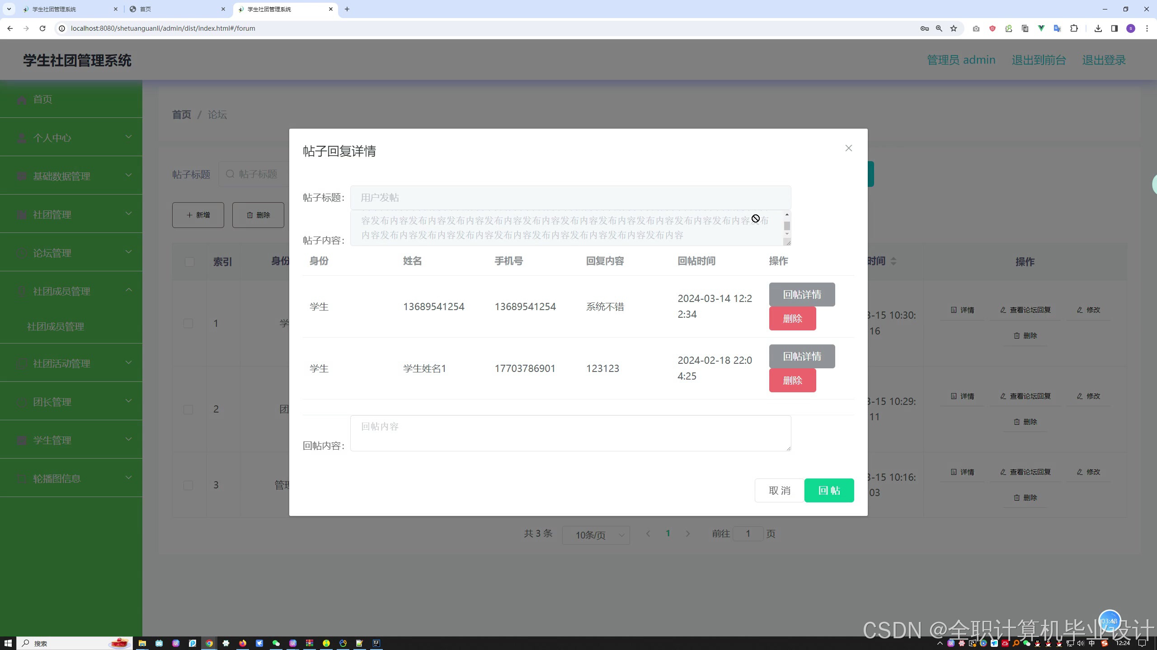Image resolution: width=1157 pixels, height=650 pixels.
Task: Open Windows Start menu
Action: point(8,643)
